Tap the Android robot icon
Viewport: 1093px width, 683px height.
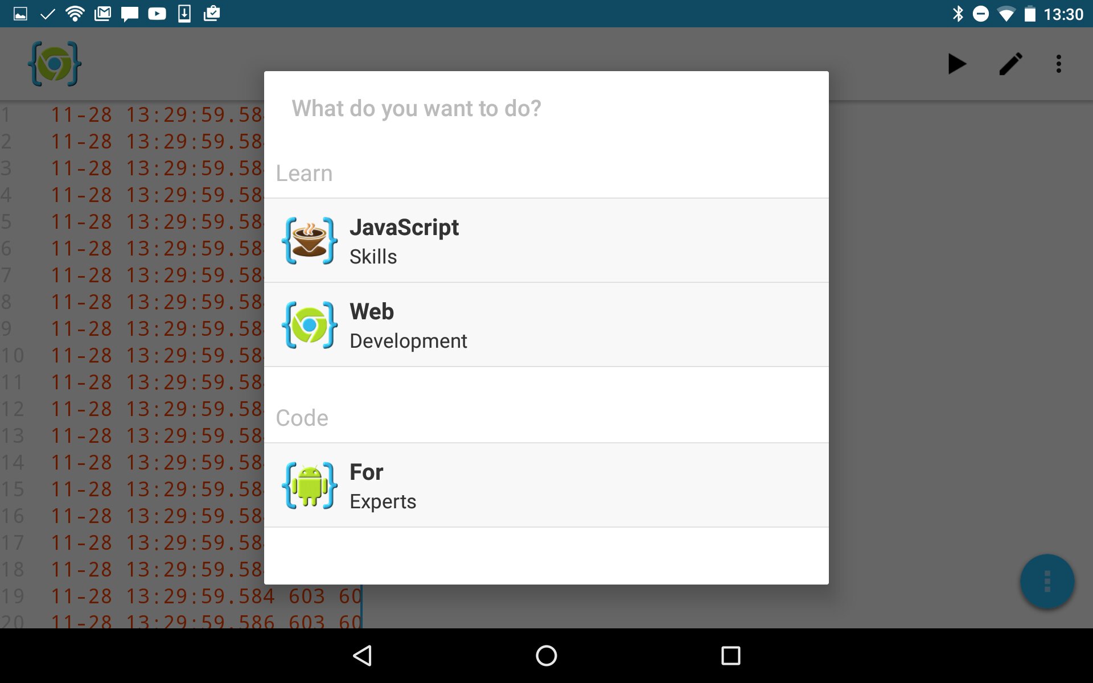click(310, 485)
